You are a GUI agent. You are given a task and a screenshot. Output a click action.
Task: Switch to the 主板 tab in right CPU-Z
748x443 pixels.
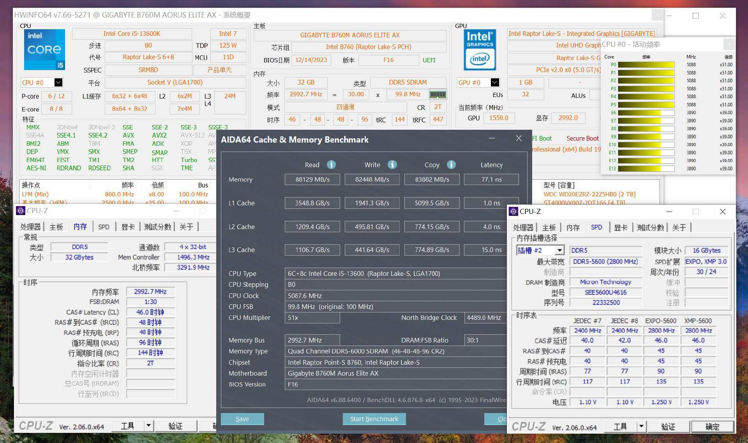pos(549,228)
